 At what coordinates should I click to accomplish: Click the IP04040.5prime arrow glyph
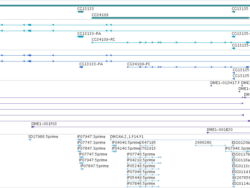[x=114, y=146]
